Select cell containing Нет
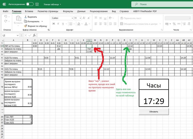 click(89, 49)
